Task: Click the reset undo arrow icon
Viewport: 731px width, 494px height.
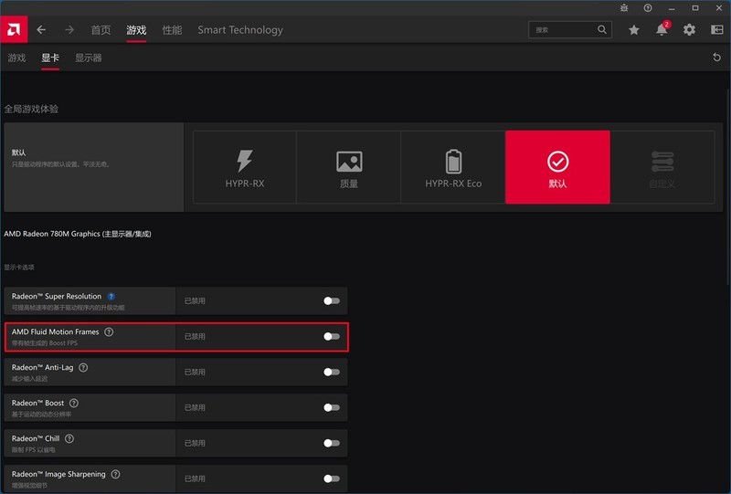Action: (x=716, y=58)
